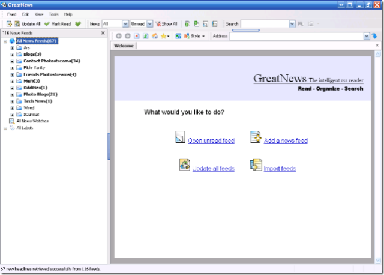Expand the Contact Photostreams(34) folder
The width and height of the screenshot is (384, 275).
12,61
